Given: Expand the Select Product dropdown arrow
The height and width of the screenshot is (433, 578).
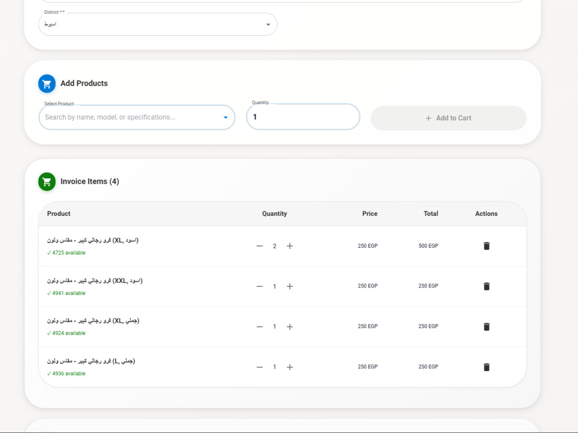Looking at the screenshot, I should [x=225, y=117].
